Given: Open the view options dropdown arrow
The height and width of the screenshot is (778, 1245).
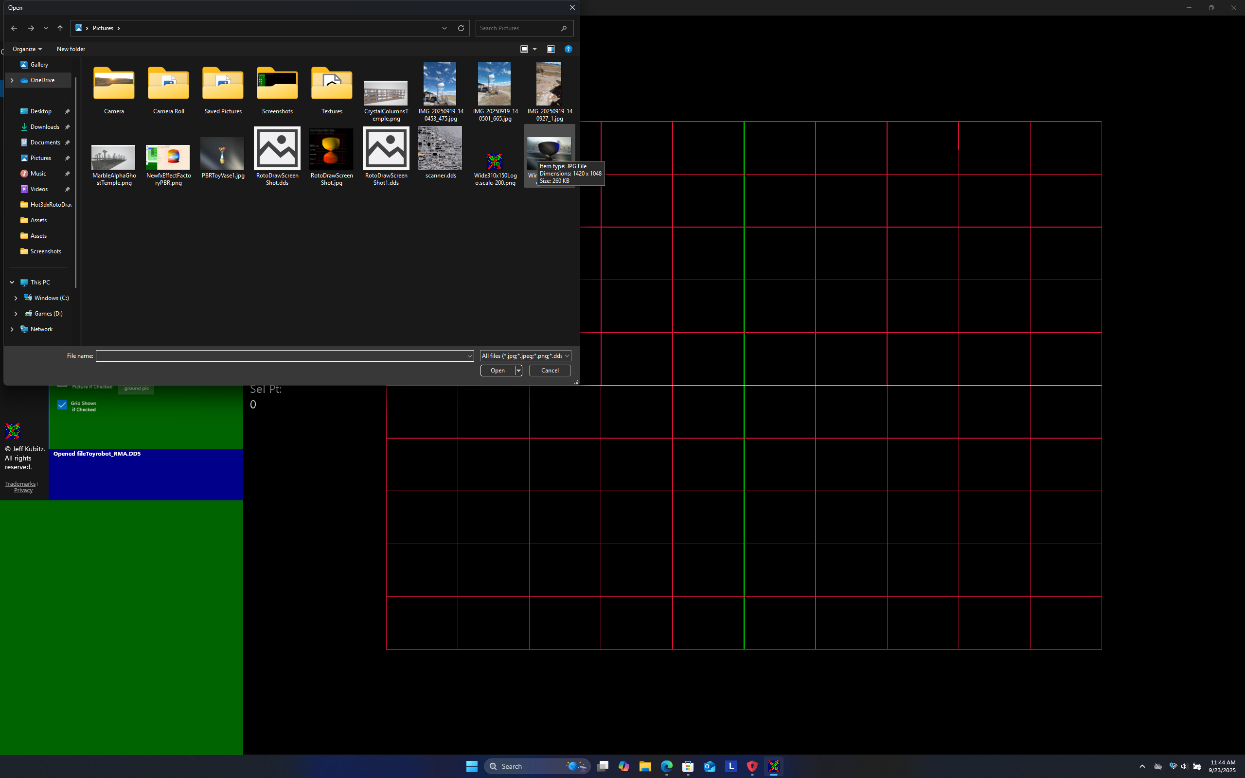Looking at the screenshot, I should coord(534,49).
